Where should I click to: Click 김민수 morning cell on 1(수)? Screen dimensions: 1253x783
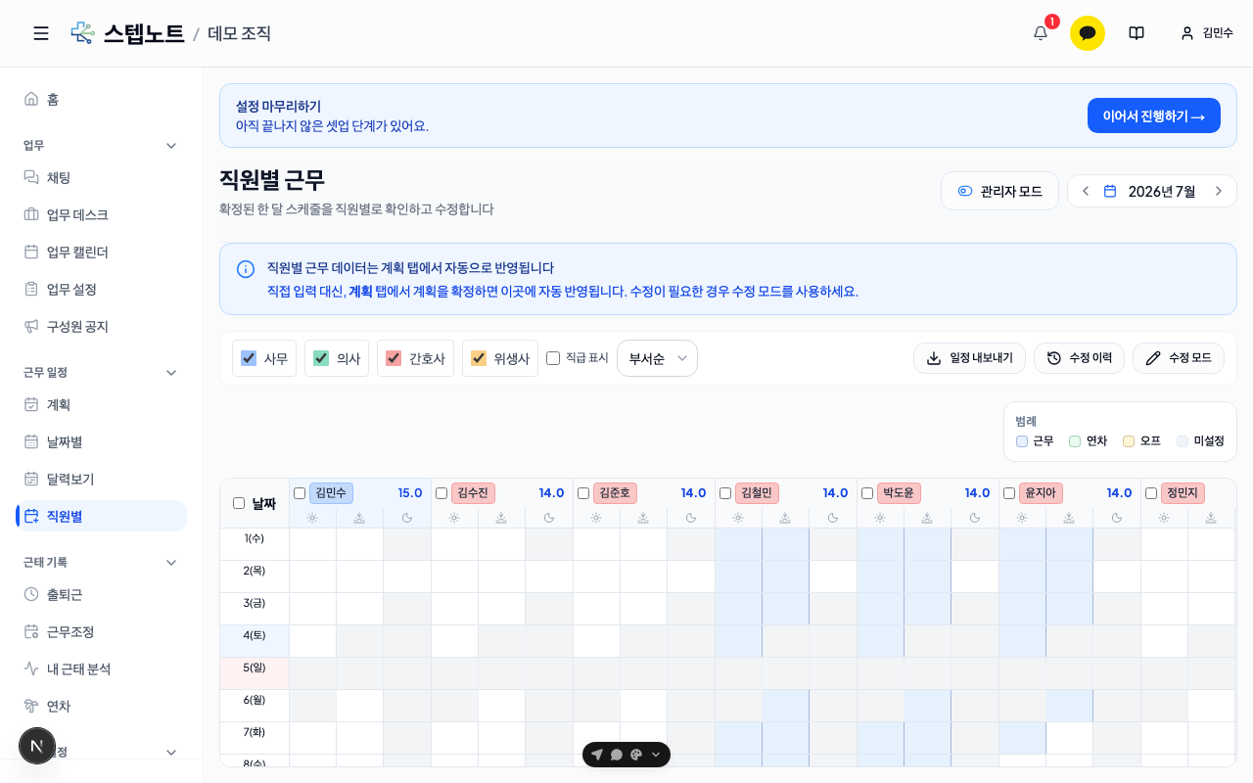313,544
